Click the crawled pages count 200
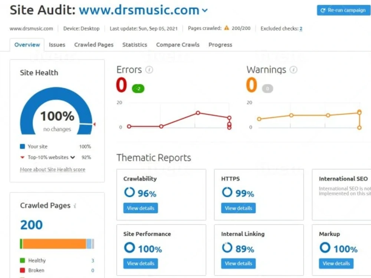 tap(32, 225)
